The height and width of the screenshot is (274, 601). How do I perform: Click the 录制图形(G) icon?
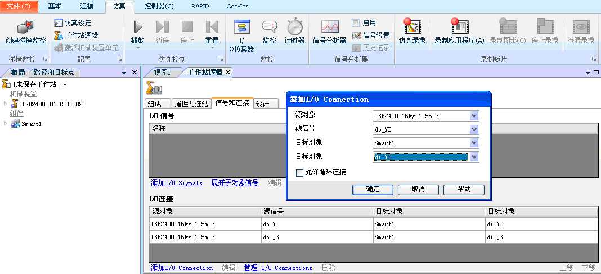pyautogui.click(x=508, y=27)
